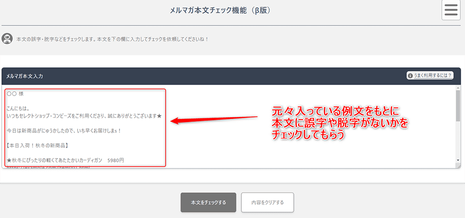Click the star before 秋冬にぴったり line

(x=9, y=160)
